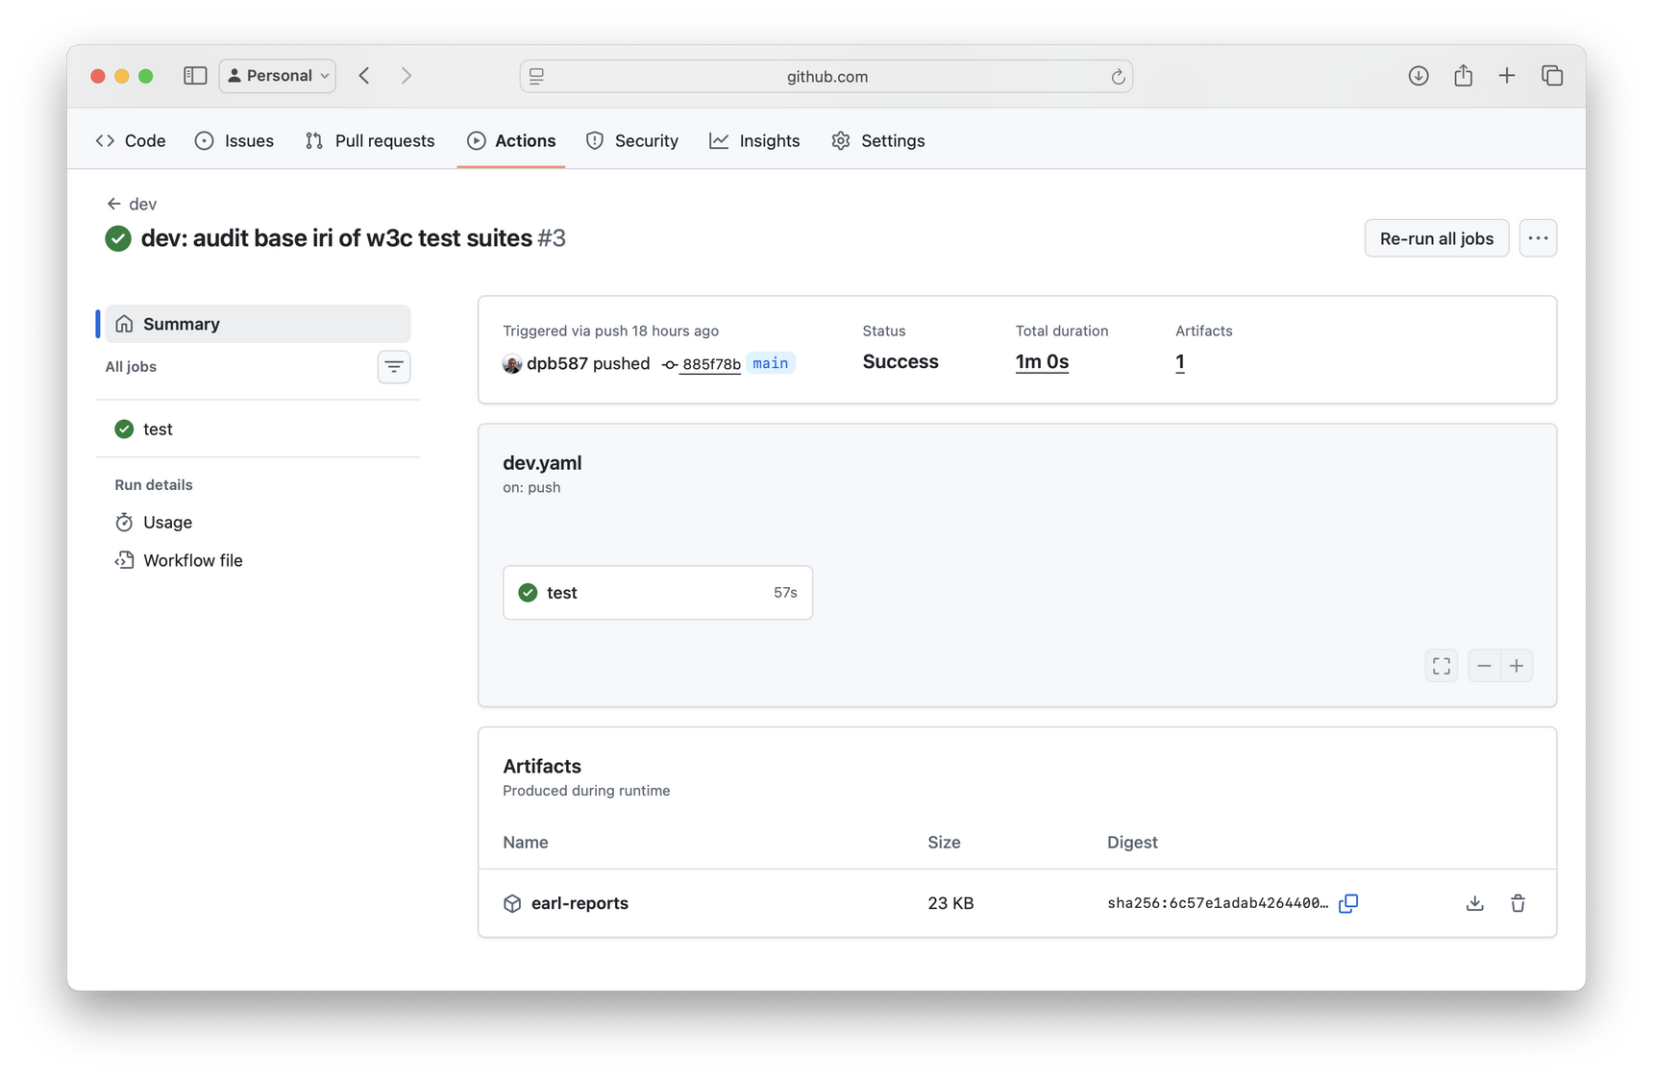
Task: Zoom out of the workflow graph
Action: 1483,665
